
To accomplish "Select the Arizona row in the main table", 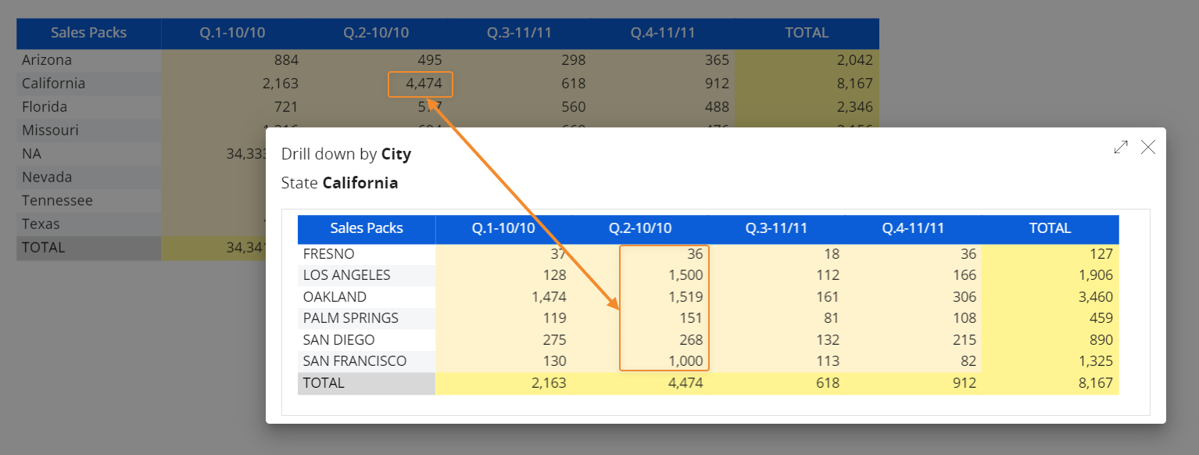I will [x=47, y=60].
